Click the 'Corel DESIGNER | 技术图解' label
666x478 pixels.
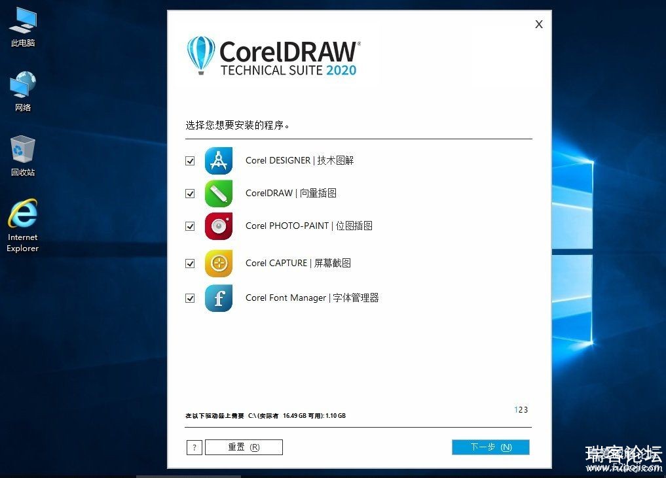[x=299, y=160]
